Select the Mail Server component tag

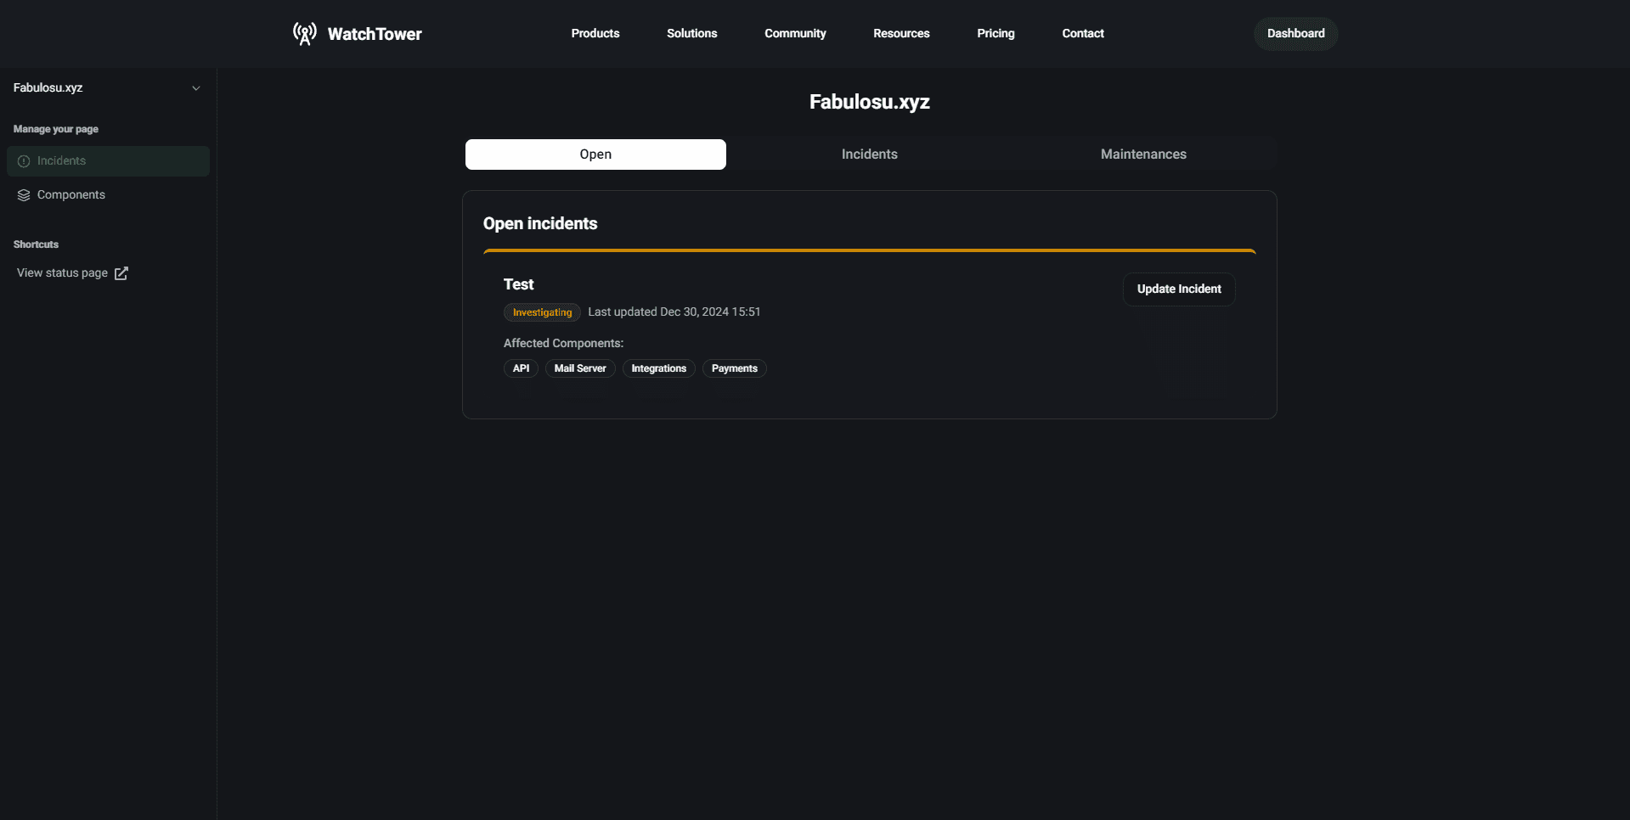click(580, 368)
